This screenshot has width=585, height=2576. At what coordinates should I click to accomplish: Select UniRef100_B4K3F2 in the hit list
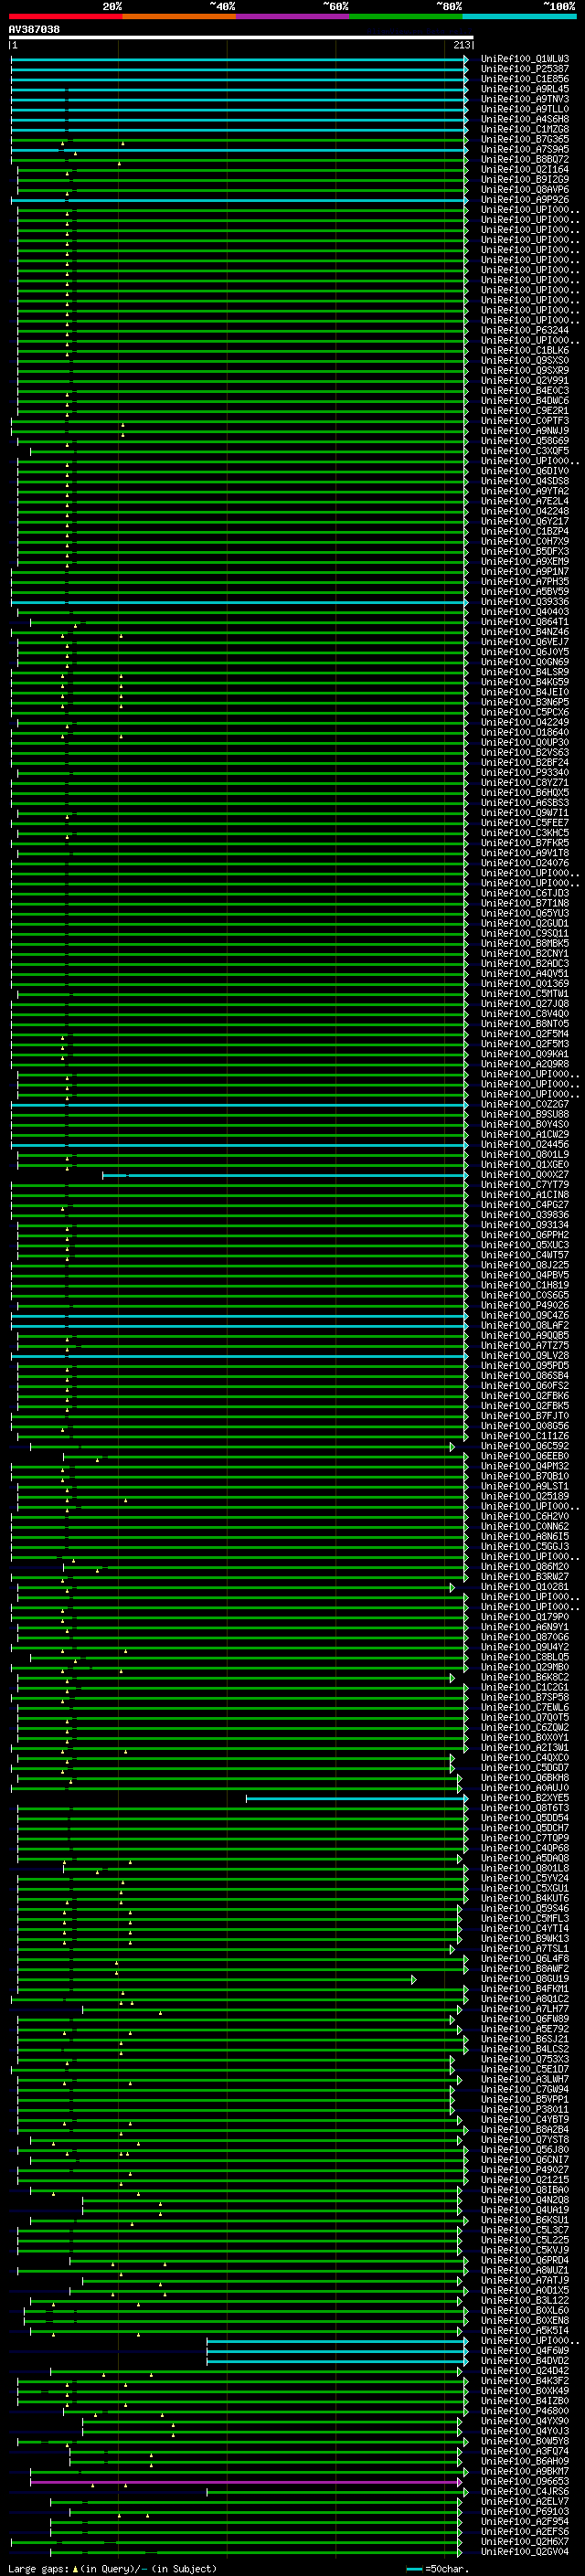[524, 2381]
